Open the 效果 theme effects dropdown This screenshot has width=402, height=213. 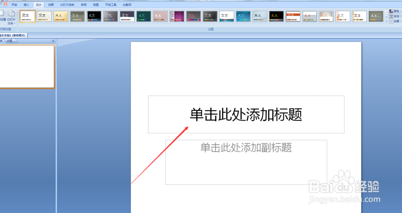[x=395, y=22]
